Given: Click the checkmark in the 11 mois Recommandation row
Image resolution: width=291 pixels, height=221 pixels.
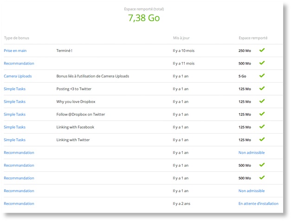Looking at the screenshot, I should tap(262, 63).
